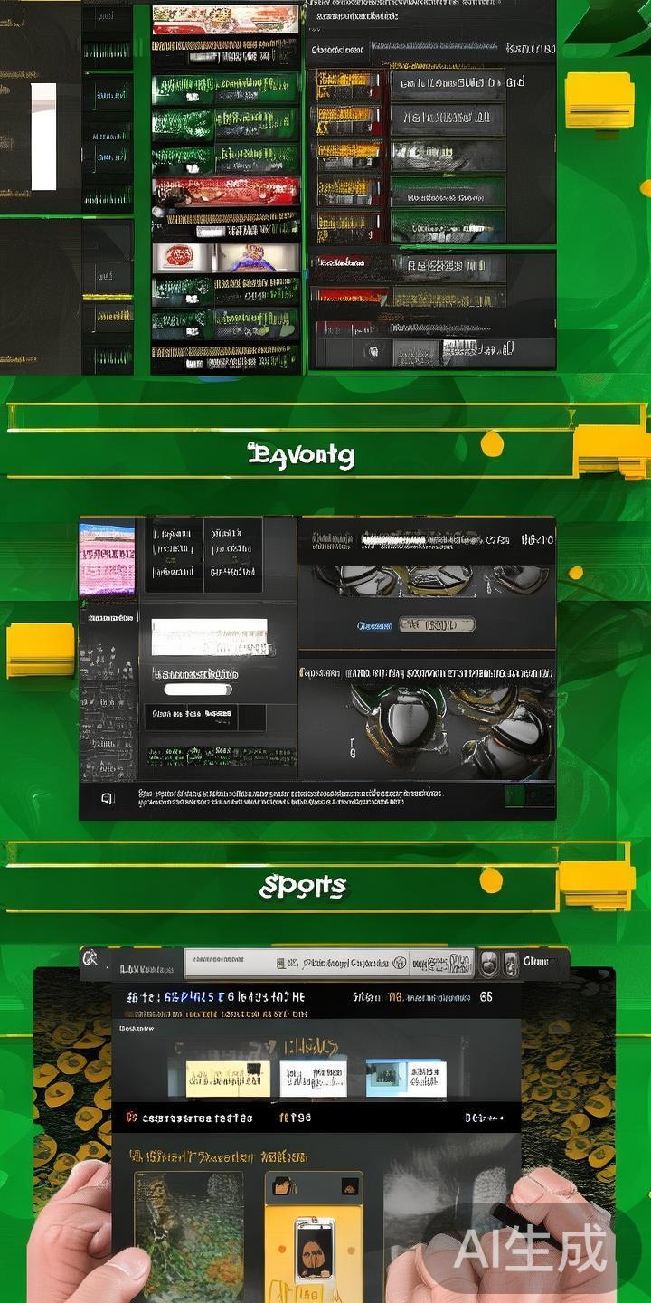This screenshot has width=651, height=1303.
Task: Click the white rounded button in the middle panel
Action: 197,690
